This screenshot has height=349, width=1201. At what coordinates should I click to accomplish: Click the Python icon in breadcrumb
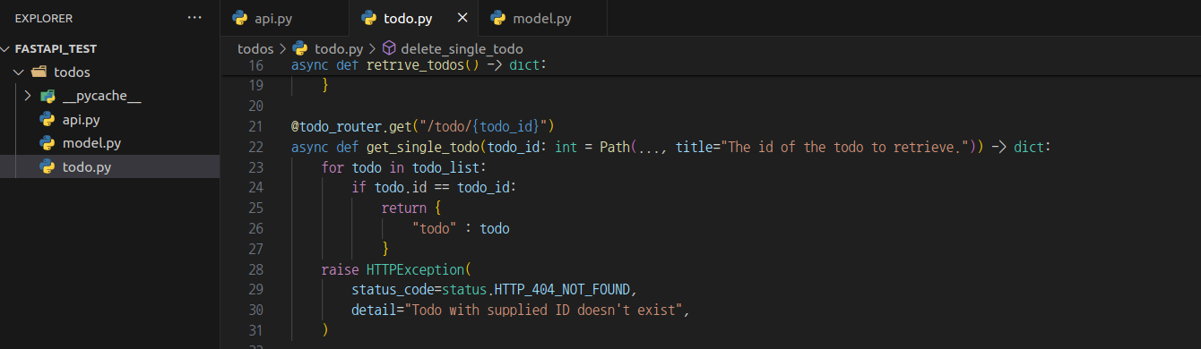(300, 48)
